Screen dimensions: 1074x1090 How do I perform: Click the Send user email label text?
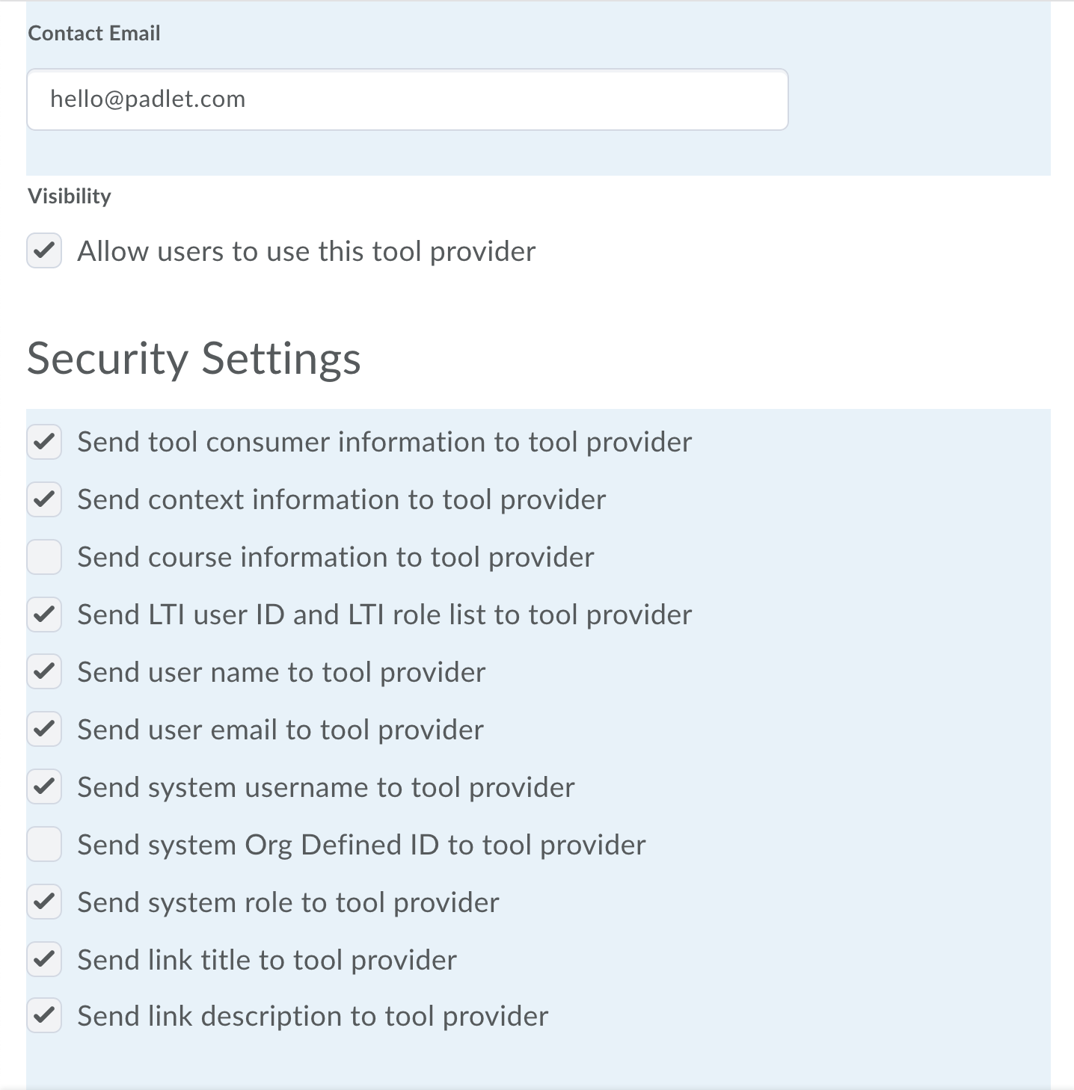(x=280, y=730)
